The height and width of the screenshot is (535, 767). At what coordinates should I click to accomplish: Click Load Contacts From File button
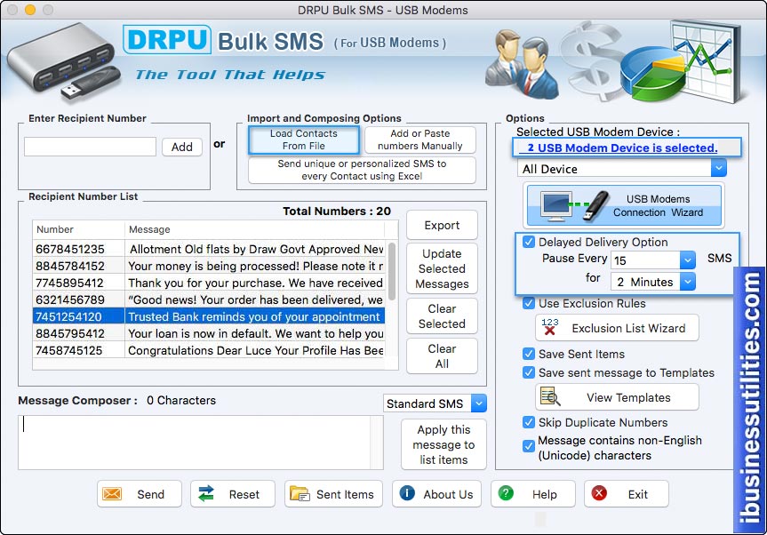click(304, 140)
